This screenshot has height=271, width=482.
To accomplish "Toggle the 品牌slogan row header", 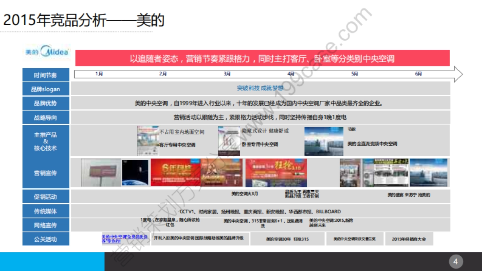I will click(x=45, y=89).
